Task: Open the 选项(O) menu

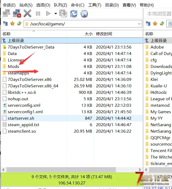Action: point(43,5)
